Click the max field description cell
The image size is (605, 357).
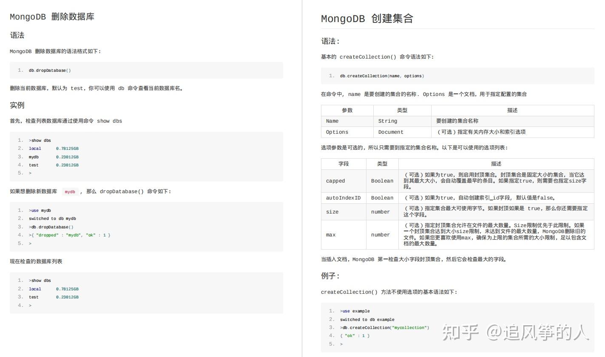(496, 234)
